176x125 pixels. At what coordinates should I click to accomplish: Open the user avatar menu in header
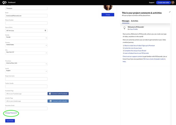173,2
